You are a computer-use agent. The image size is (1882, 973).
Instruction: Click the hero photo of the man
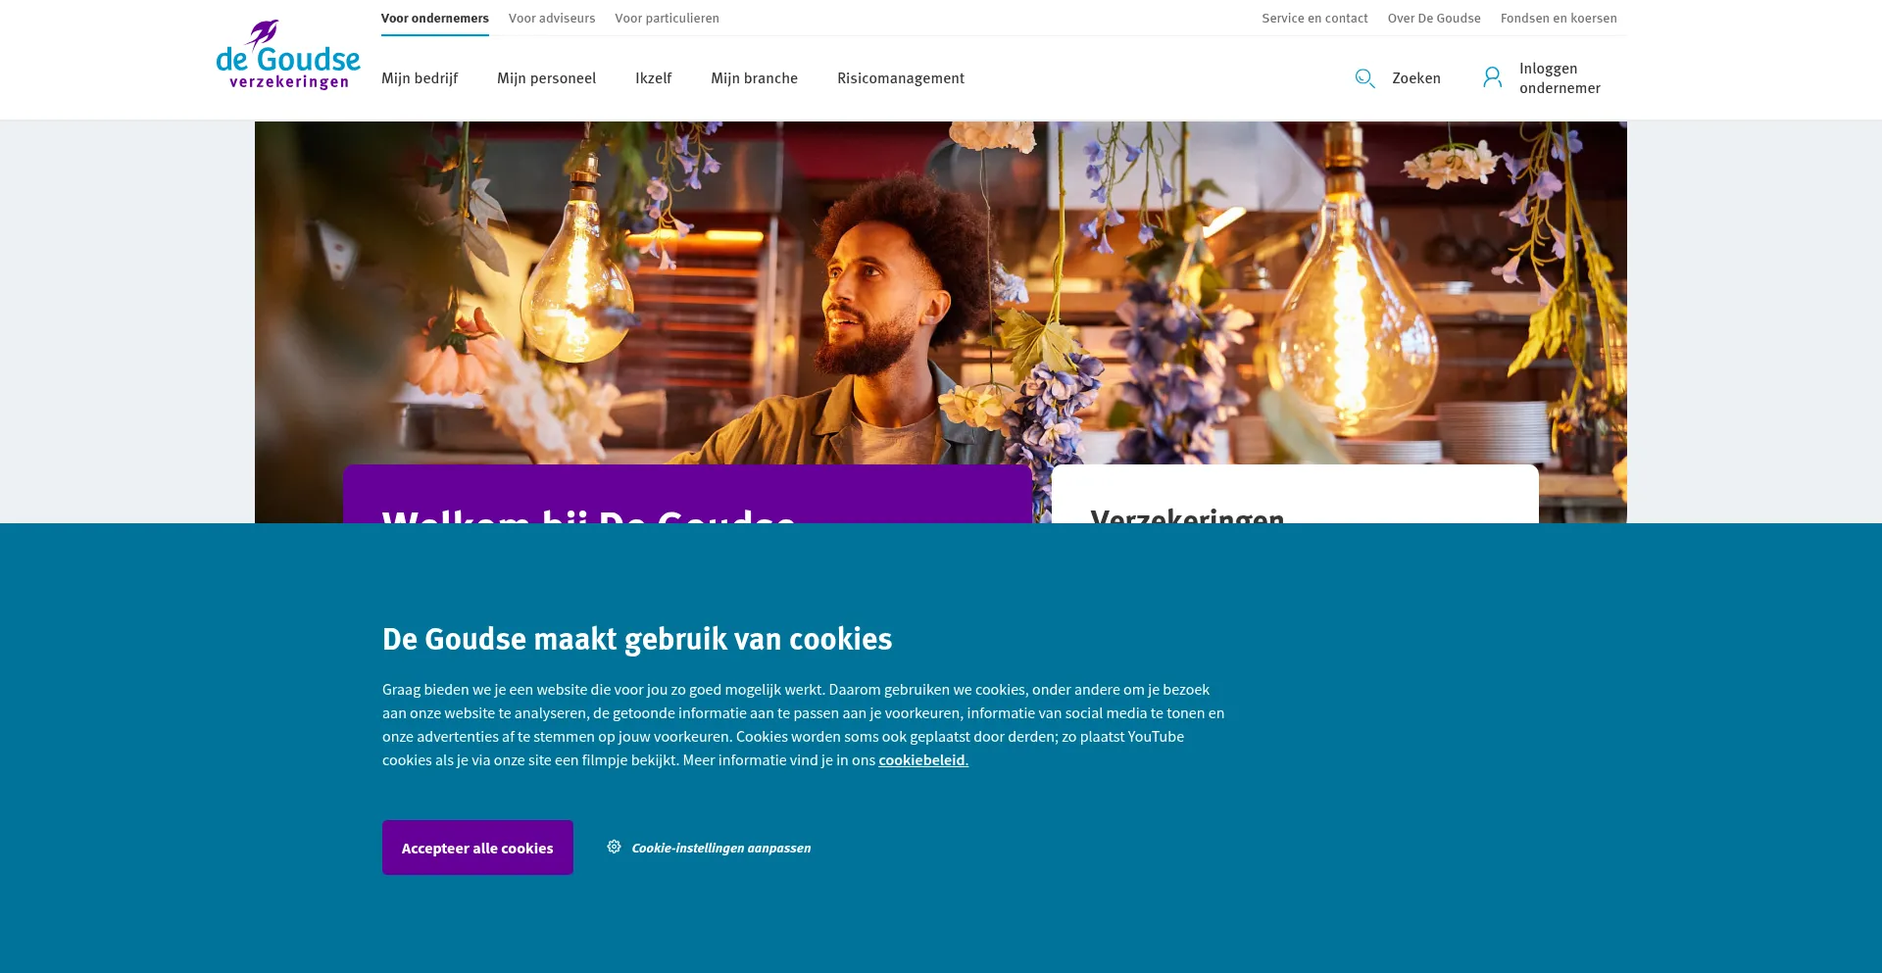point(941,294)
